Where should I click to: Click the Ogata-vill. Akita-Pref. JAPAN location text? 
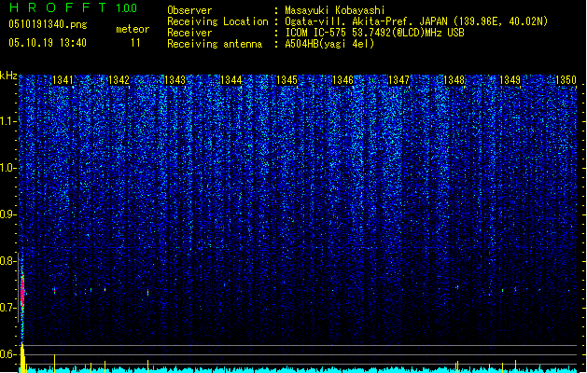coord(416,21)
